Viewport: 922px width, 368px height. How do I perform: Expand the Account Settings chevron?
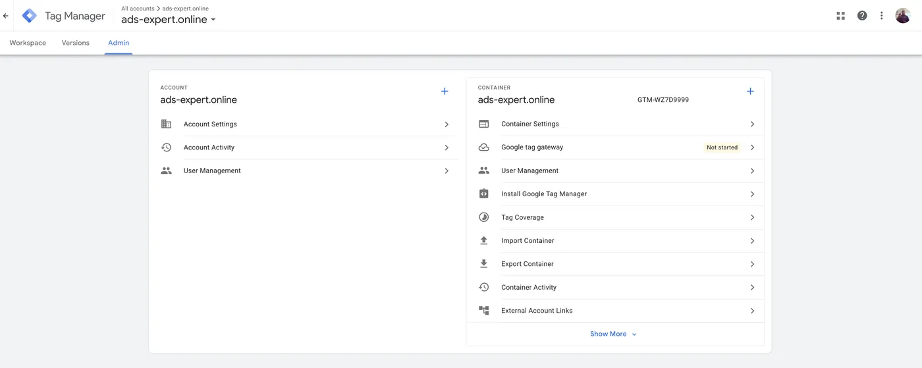(447, 124)
